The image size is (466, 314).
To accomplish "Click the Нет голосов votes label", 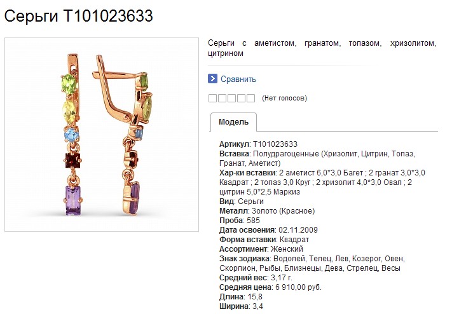I will pyautogui.click(x=284, y=99).
